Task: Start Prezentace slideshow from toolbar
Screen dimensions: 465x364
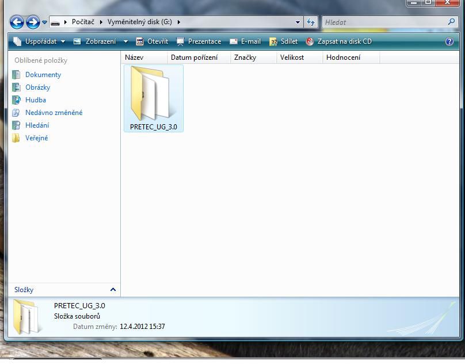Action: pos(199,41)
